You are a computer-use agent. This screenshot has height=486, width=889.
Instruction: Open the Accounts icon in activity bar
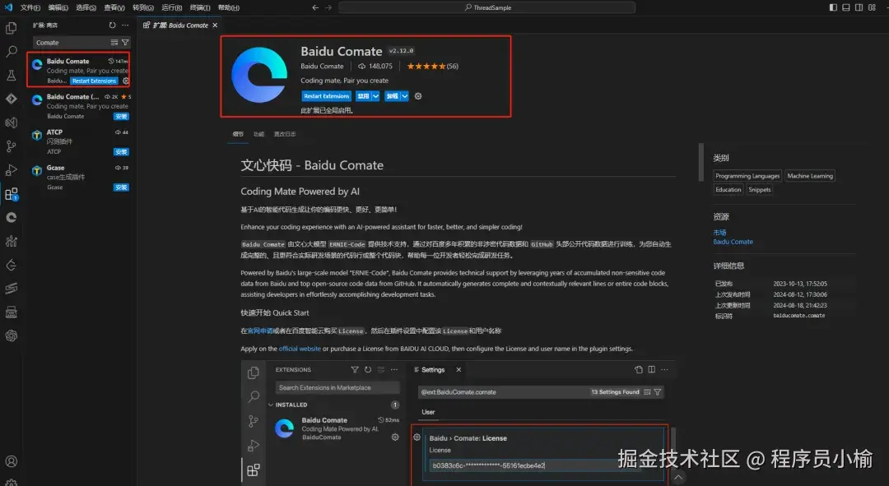tap(12, 461)
